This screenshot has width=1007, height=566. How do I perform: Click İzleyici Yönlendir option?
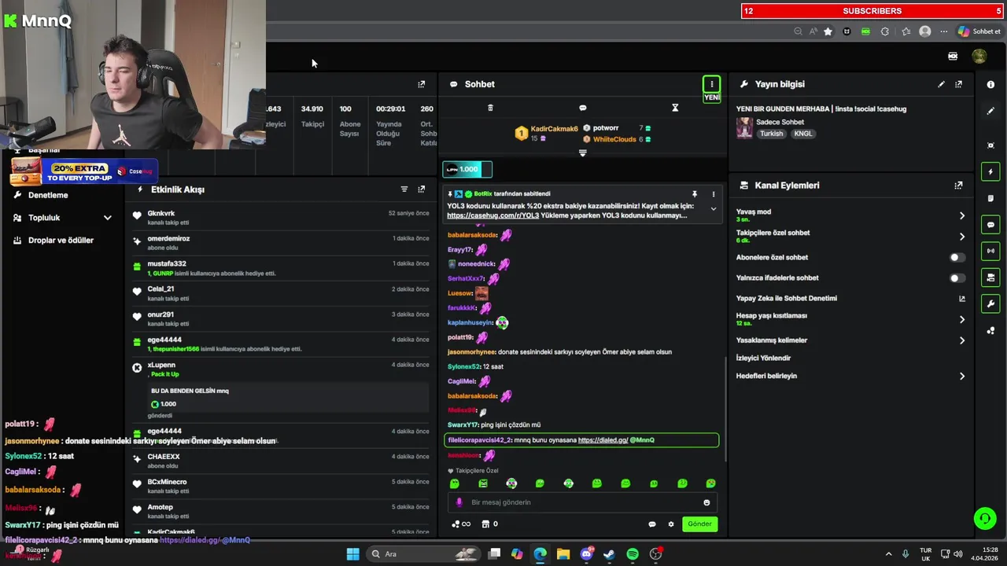(x=763, y=358)
